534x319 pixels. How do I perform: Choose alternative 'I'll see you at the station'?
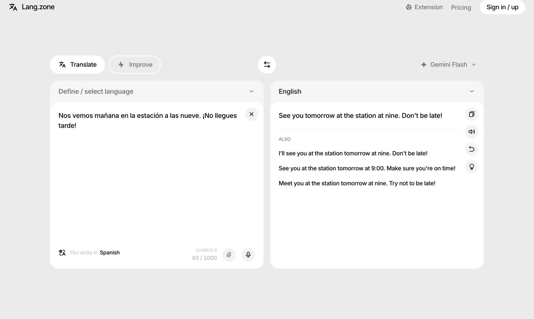pos(353,154)
